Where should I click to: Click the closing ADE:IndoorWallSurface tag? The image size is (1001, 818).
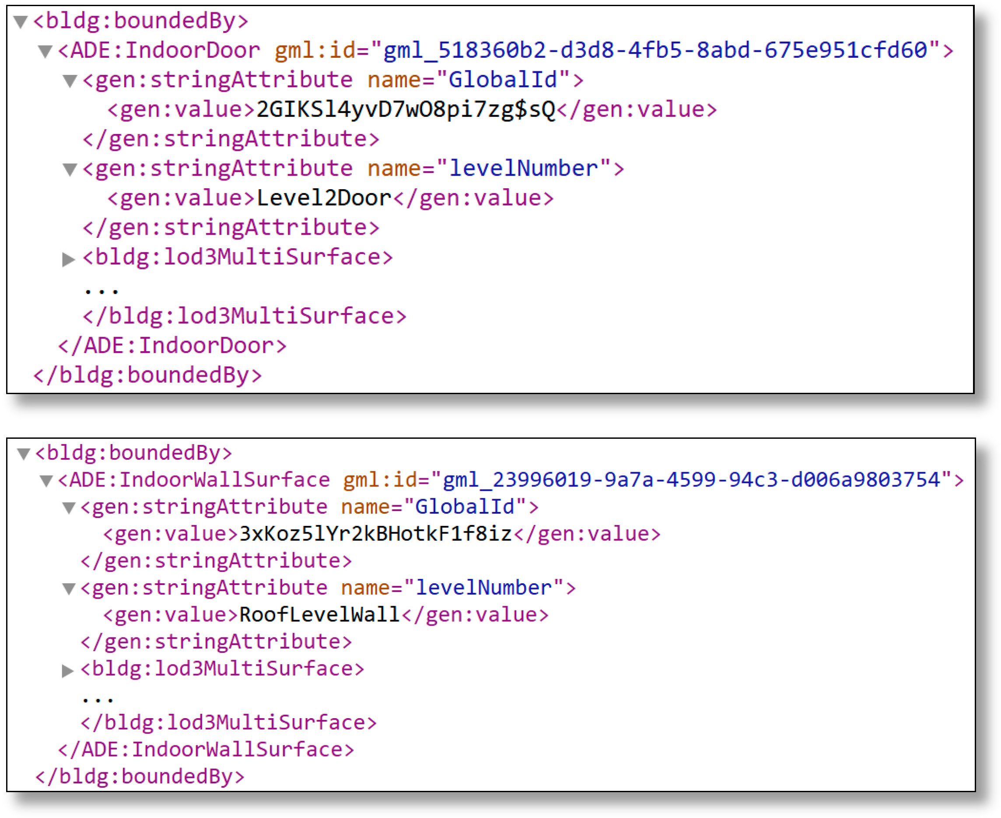coord(206,750)
